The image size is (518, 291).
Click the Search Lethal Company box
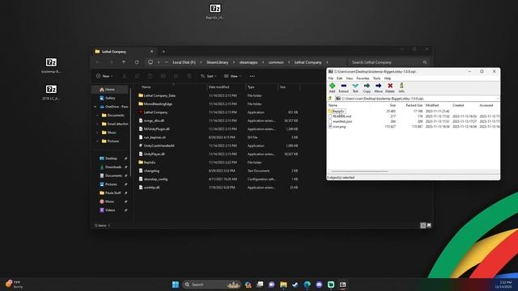389,62
